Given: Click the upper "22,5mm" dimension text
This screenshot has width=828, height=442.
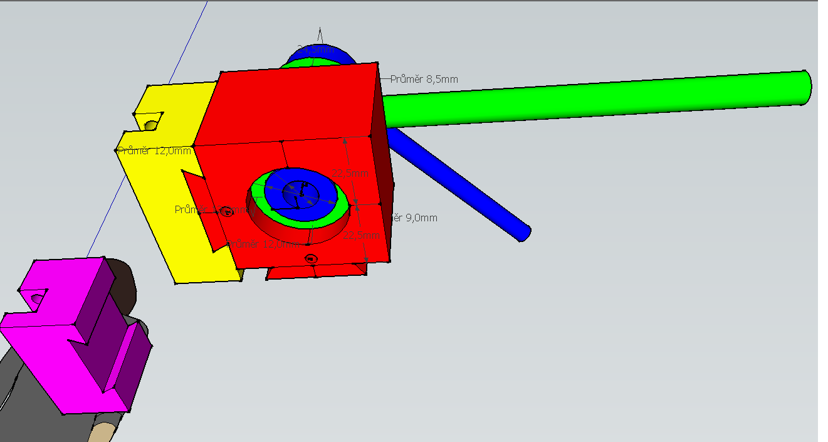Looking at the screenshot, I should pos(351,174).
